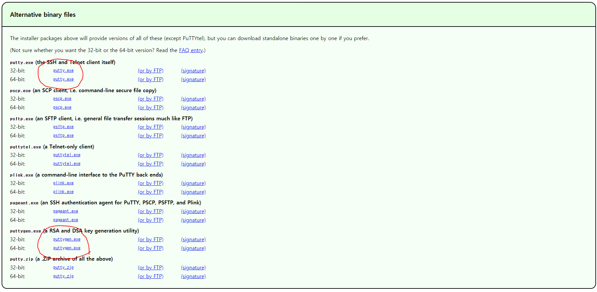
Task: Open signature for 64-bit putty.exe
Action: click(x=193, y=80)
